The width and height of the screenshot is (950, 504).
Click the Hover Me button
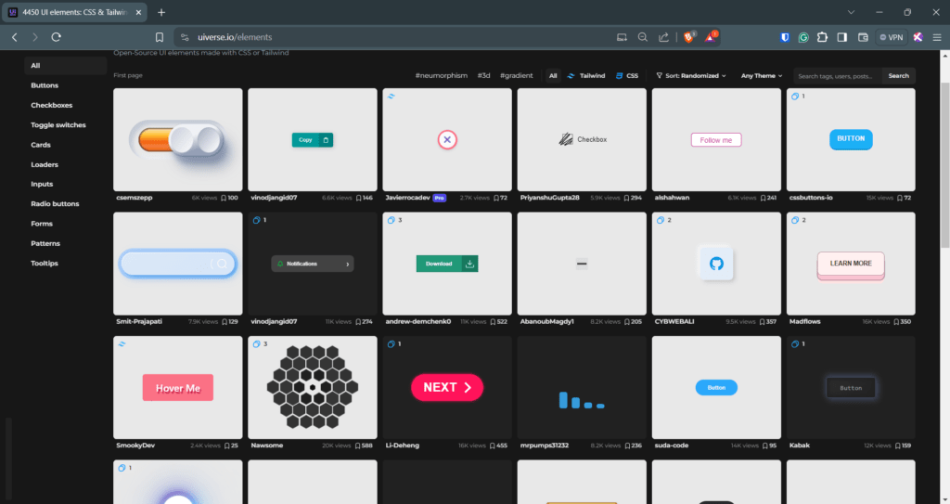click(177, 388)
